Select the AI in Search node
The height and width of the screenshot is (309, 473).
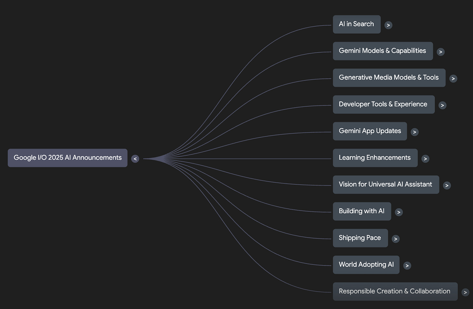point(357,24)
